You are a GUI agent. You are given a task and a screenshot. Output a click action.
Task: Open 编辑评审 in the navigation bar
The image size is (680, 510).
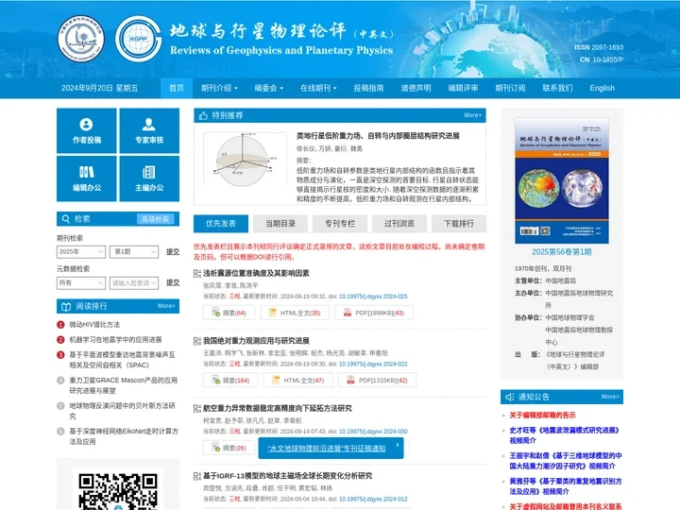(x=463, y=88)
